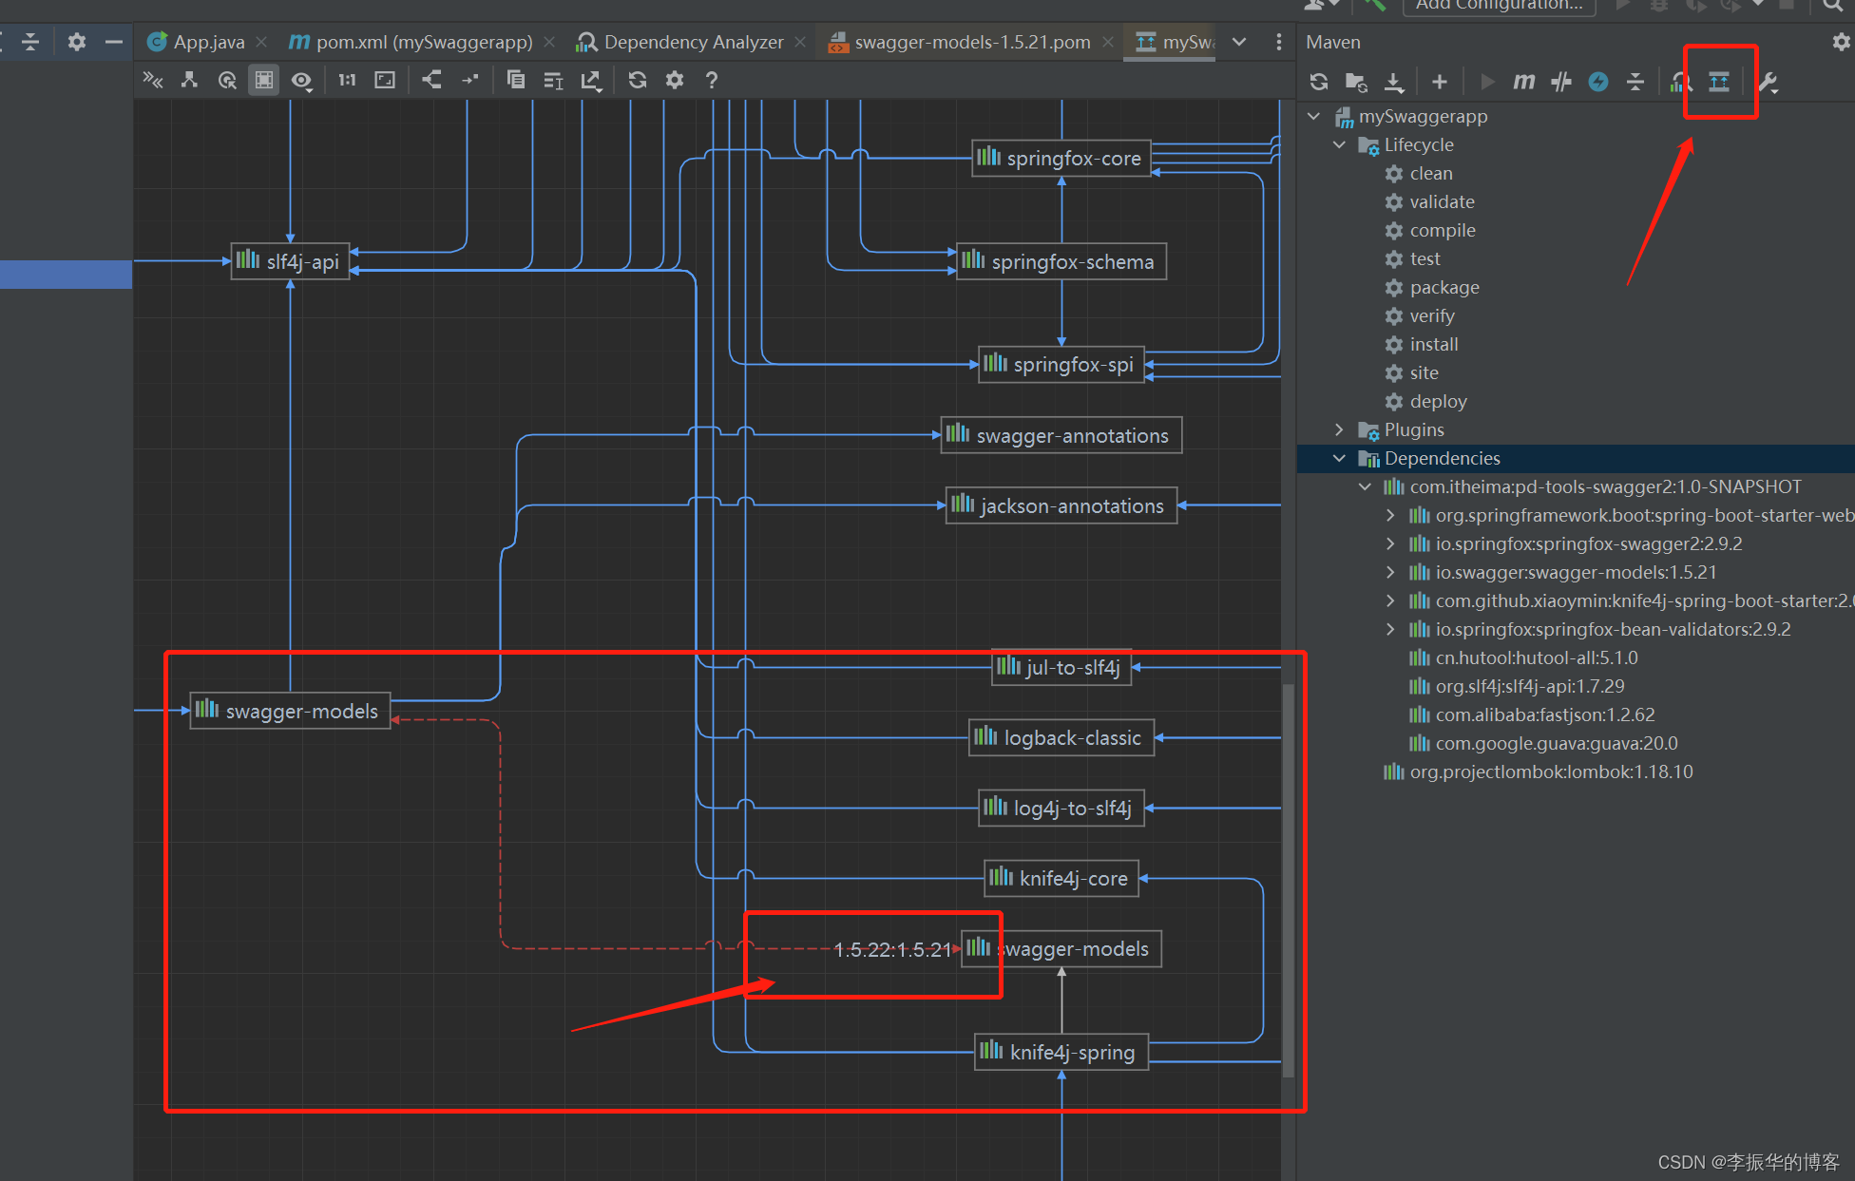Toggle Maven Offline Mode lightning icon
1855x1181 pixels.
pyautogui.click(x=1597, y=82)
